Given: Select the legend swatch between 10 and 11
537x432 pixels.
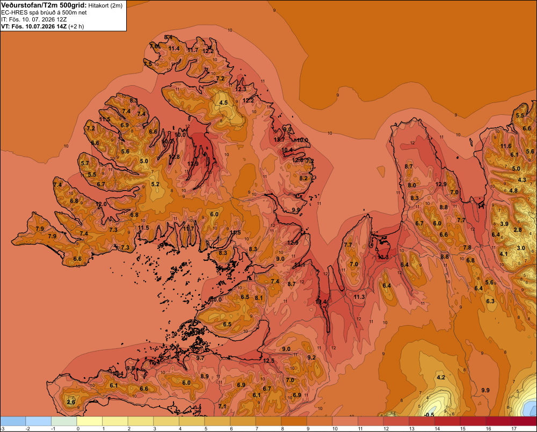Looking at the screenshot, I should coord(345,421).
